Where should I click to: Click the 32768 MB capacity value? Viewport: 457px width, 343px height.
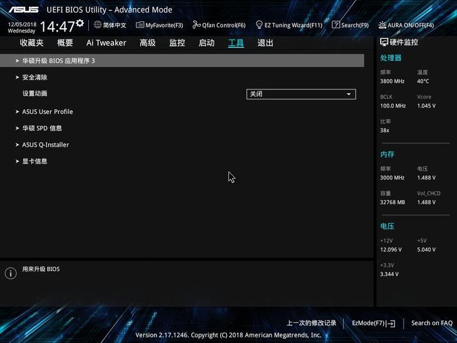point(393,202)
